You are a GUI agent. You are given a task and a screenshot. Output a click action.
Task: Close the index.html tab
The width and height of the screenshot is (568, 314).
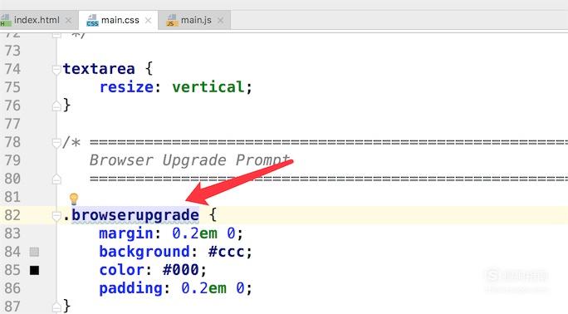(x=68, y=21)
